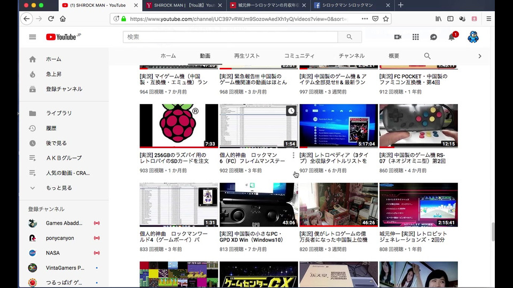This screenshot has width=513, height=288.
Task: Switch to 再生リスト tab
Action: (247, 56)
